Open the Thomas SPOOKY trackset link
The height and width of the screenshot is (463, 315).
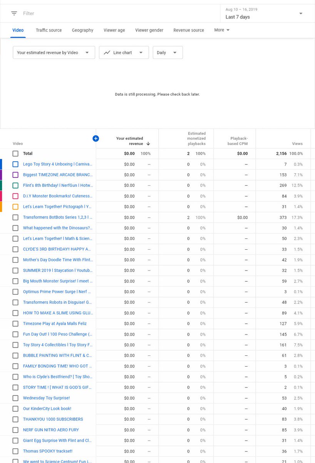(x=48, y=451)
